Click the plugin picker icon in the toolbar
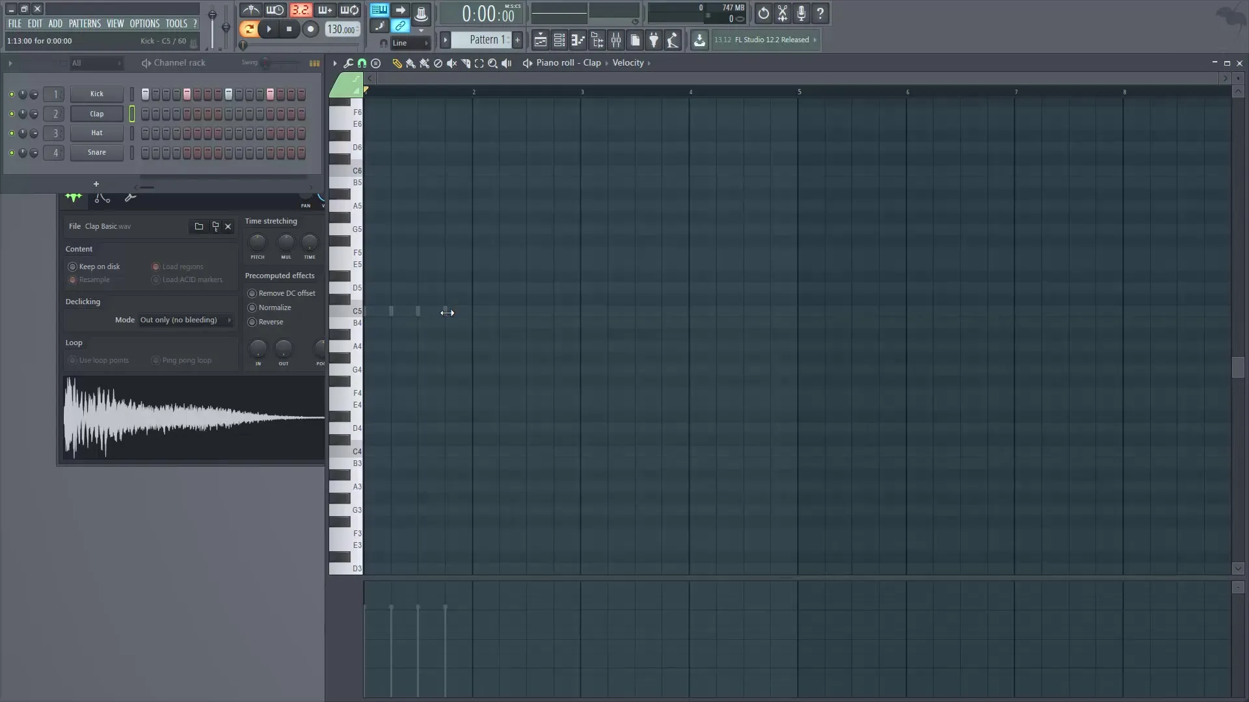Viewport: 1249px width, 702px height. pos(654,40)
